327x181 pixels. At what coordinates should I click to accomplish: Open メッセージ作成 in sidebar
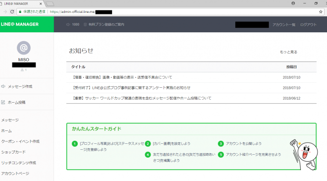(x=20, y=86)
